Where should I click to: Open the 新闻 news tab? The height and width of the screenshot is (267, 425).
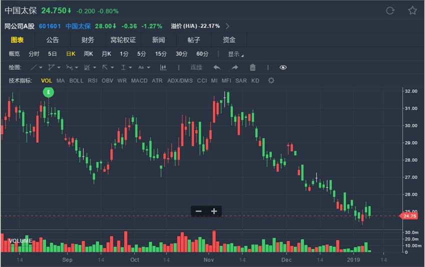tap(158, 40)
